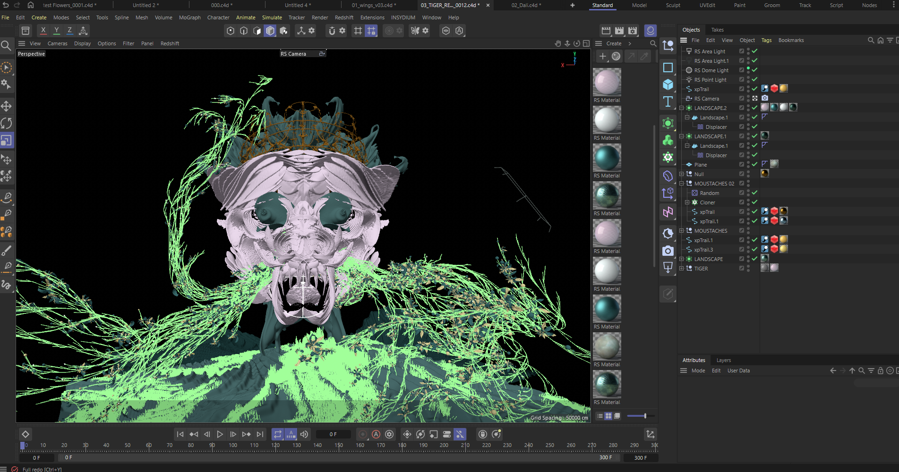Open the MoGraph menu
899x472 pixels.
[x=189, y=17]
